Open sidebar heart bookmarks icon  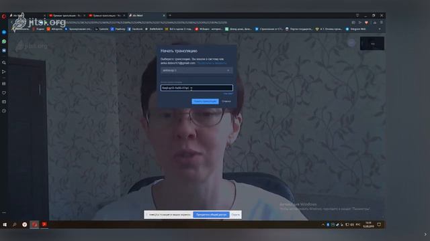click(4, 93)
